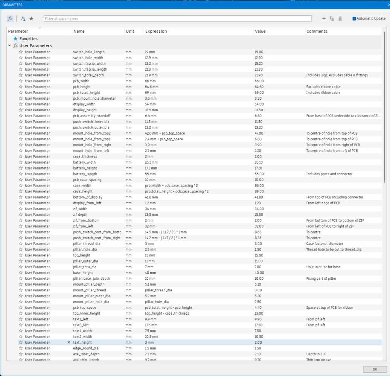This screenshot has height=376, width=390.
Task: Favorite star for case_thickness
Action: 21,156
